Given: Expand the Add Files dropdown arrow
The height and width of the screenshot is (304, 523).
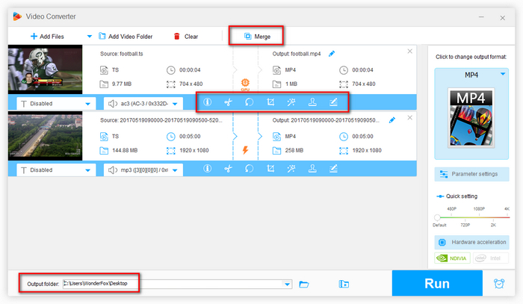Looking at the screenshot, I should (x=90, y=37).
